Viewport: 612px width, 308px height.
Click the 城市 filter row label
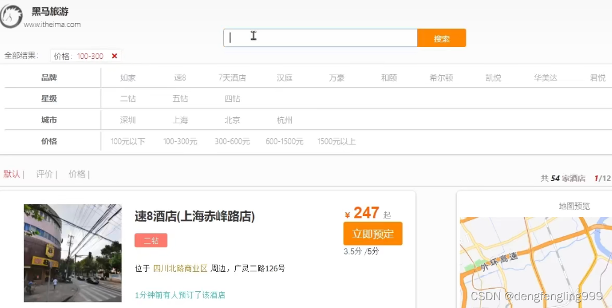coord(49,120)
